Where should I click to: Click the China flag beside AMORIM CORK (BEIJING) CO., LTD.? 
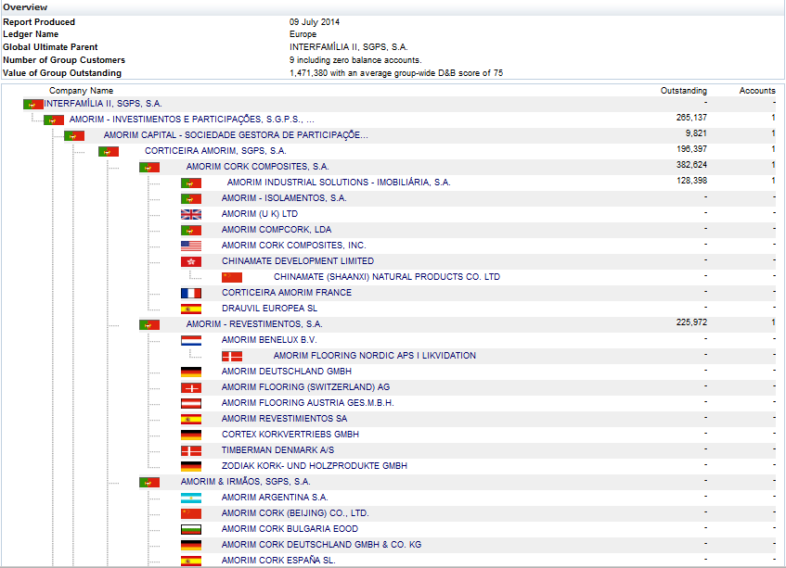tap(191, 513)
